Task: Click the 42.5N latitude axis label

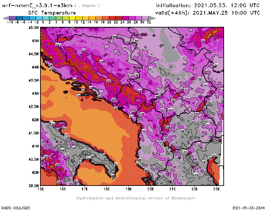Action: 33,107
